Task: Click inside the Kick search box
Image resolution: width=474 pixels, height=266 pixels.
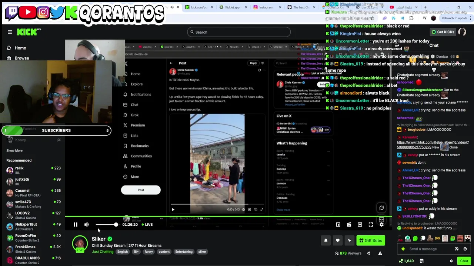Action: (239, 32)
